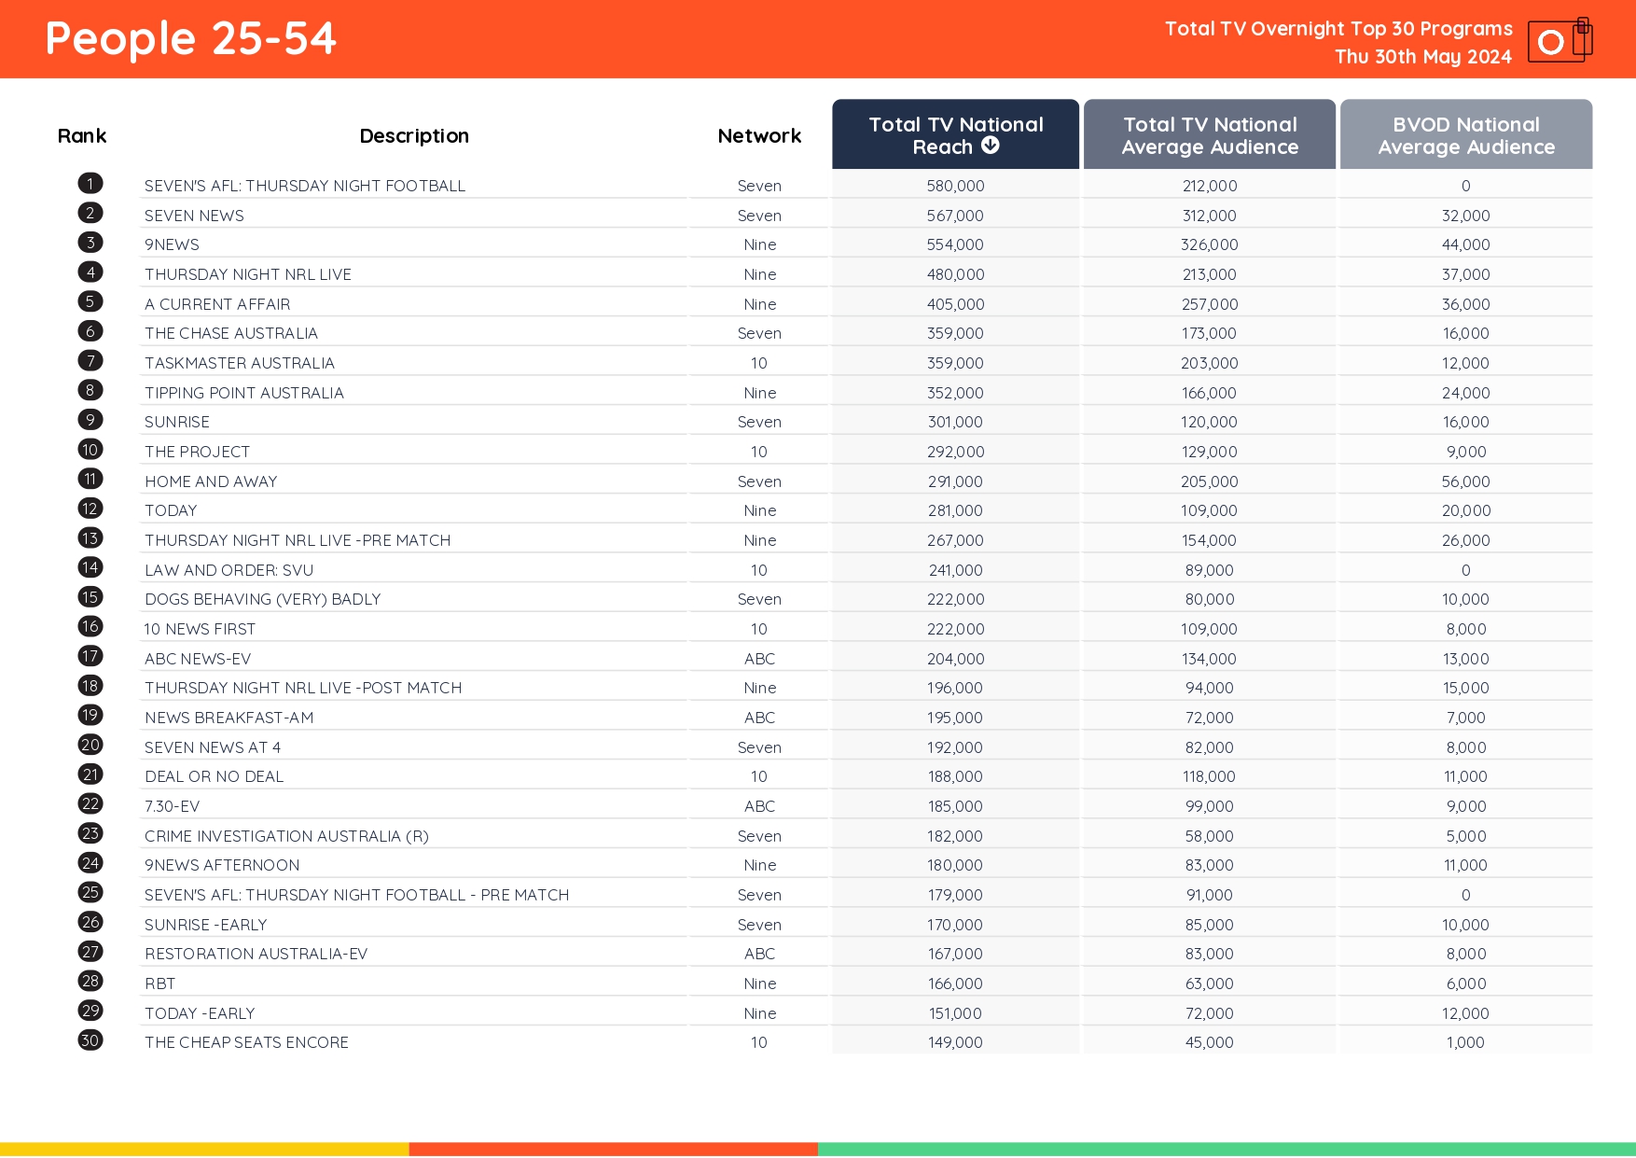Open the Description column header
This screenshot has height=1158, width=1636.
413,135
